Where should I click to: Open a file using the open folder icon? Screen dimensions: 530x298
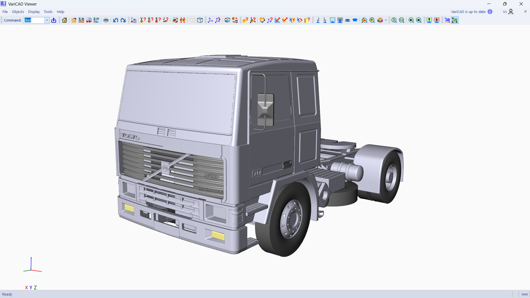74,20
